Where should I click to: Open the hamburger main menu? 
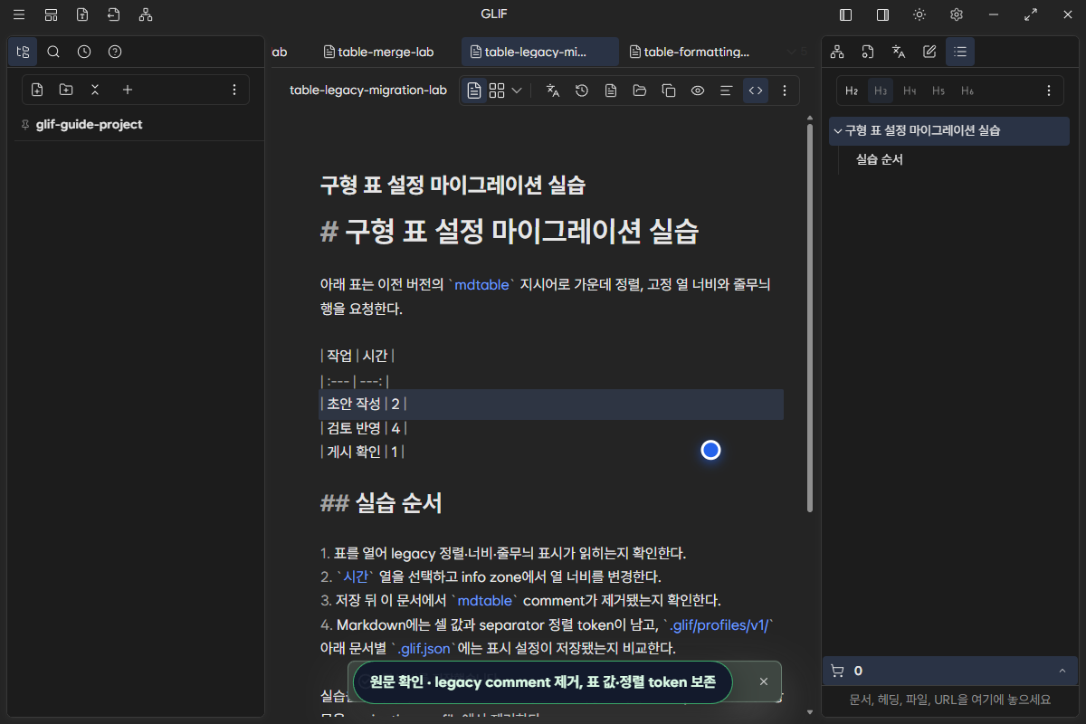[19, 14]
